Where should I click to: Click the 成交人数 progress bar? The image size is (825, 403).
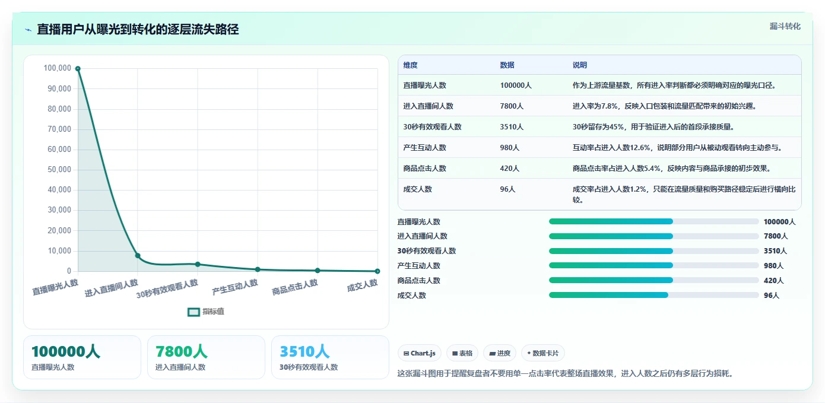point(654,295)
